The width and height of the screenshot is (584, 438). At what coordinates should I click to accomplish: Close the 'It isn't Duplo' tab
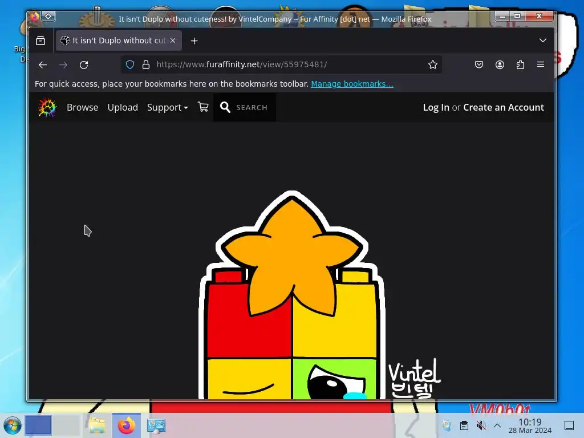click(x=173, y=40)
